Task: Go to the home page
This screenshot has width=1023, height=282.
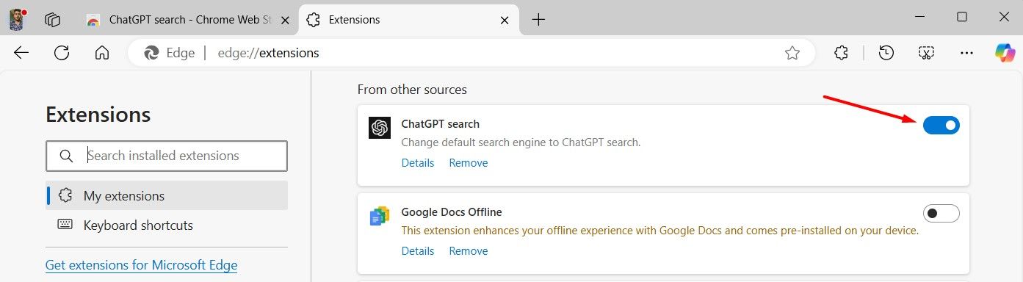Action: coord(102,53)
